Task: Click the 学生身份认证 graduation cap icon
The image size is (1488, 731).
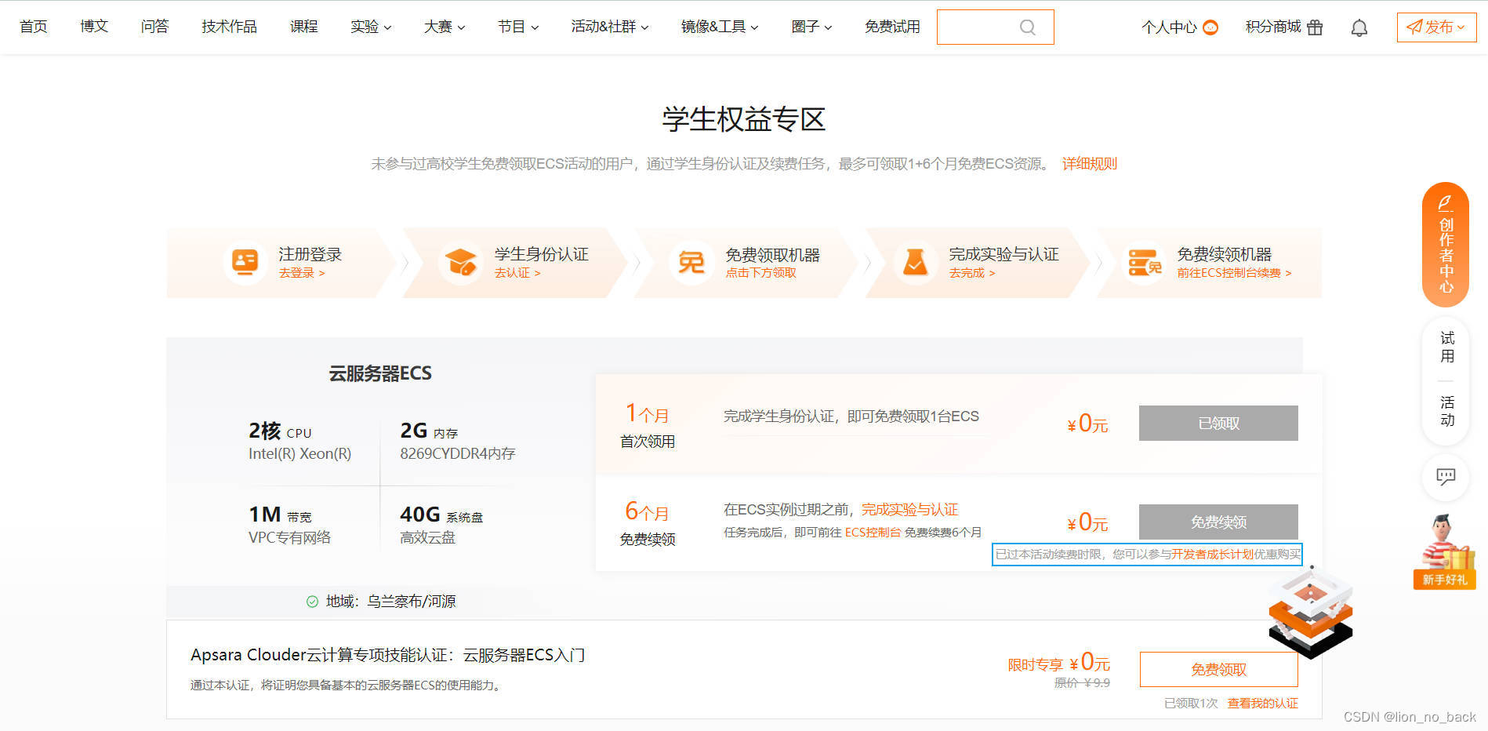Action: coord(460,262)
